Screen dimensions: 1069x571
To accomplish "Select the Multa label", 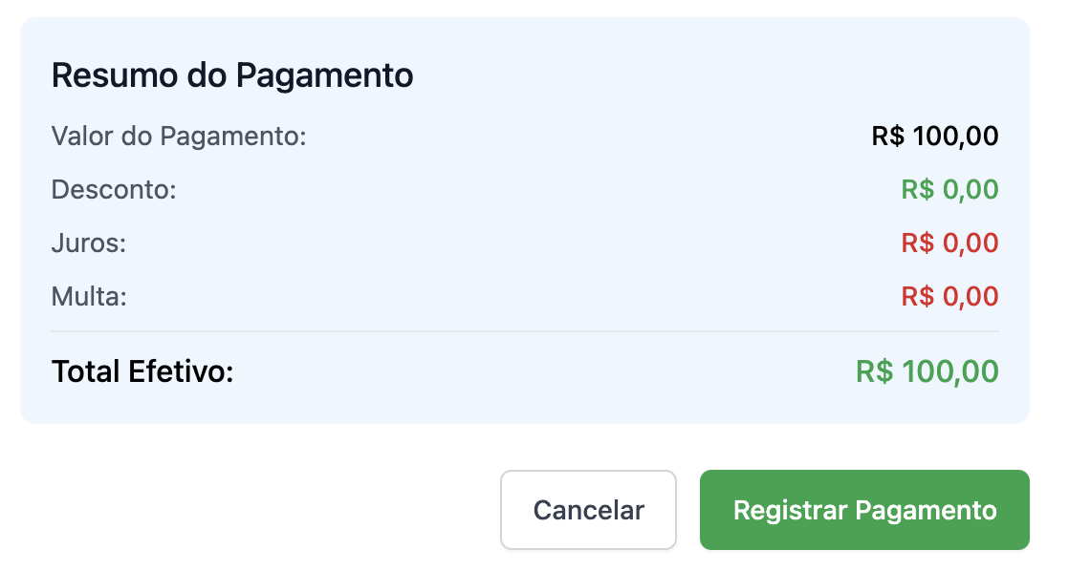I will tap(89, 297).
